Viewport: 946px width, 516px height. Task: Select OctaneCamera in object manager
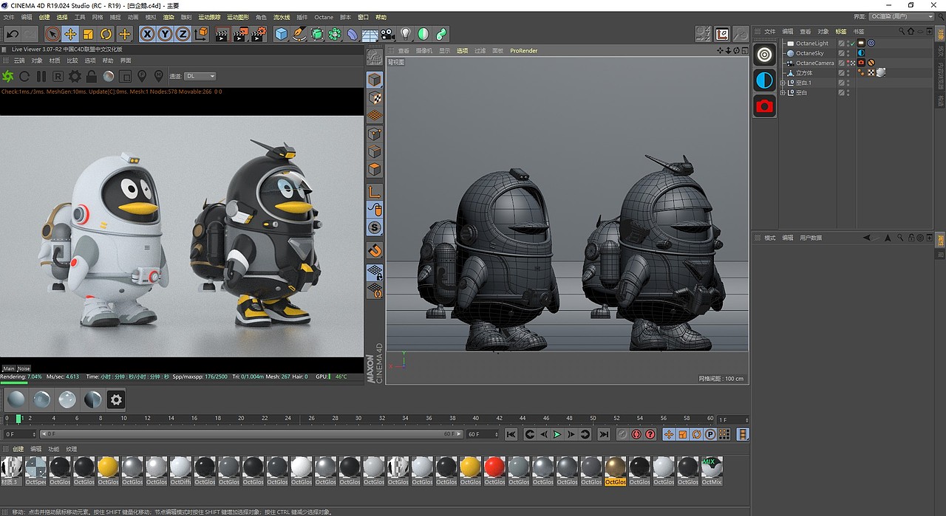(x=814, y=63)
